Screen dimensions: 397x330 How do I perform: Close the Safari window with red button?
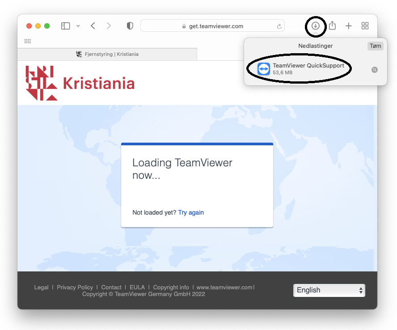[x=29, y=26]
